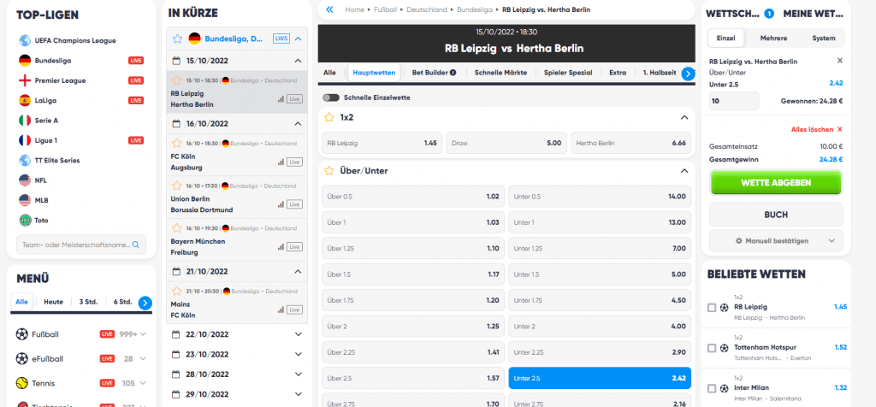Image resolution: width=876 pixels, height=407 pixels.
Task: Remove RB Leipzig bet from betslip with X
Action: [x=840, y=61]
